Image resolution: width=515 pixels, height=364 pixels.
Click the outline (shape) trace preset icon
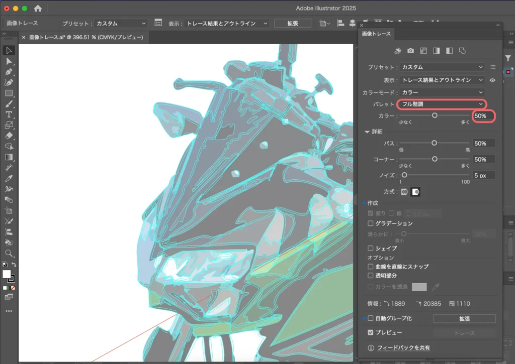463,51
